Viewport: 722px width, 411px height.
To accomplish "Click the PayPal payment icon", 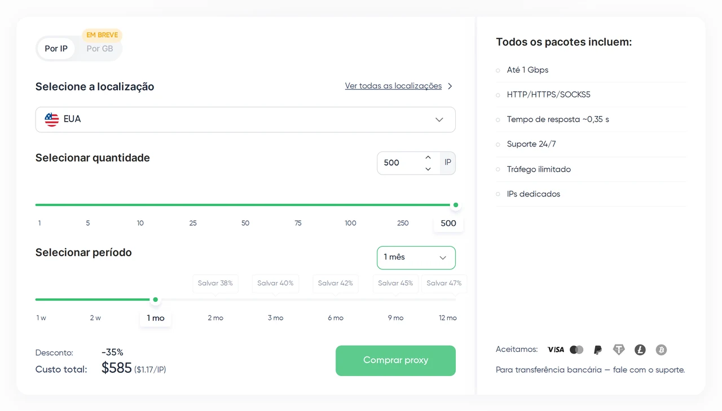I will coord(598,350).
